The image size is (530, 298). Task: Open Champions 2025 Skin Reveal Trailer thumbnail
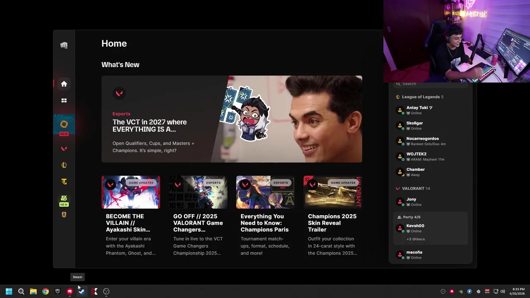point(332,192)
